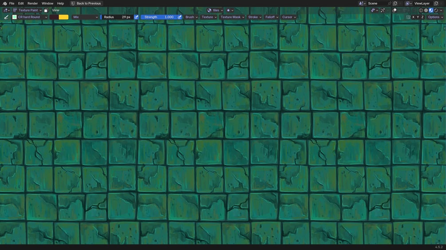Screen dimensions: 446x250
Task: Toggle Z axis symmetry
Action: coord(422,17)
